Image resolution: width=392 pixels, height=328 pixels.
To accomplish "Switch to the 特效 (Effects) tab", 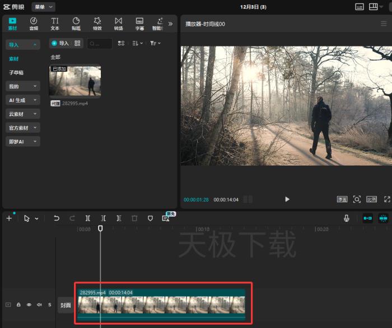I will tap(97, 23).
